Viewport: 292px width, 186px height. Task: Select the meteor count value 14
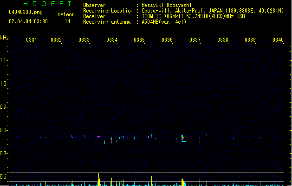coord(68,21)
